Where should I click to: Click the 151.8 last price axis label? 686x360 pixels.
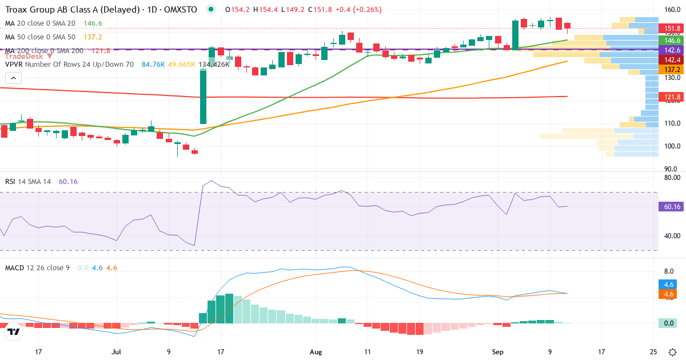[670, 29]
